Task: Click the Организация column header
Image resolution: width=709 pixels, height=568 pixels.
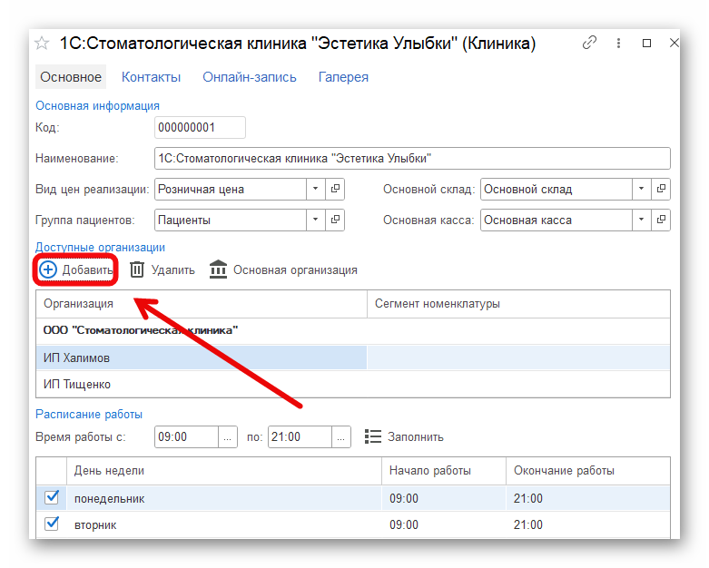Action: coord(202,304)
